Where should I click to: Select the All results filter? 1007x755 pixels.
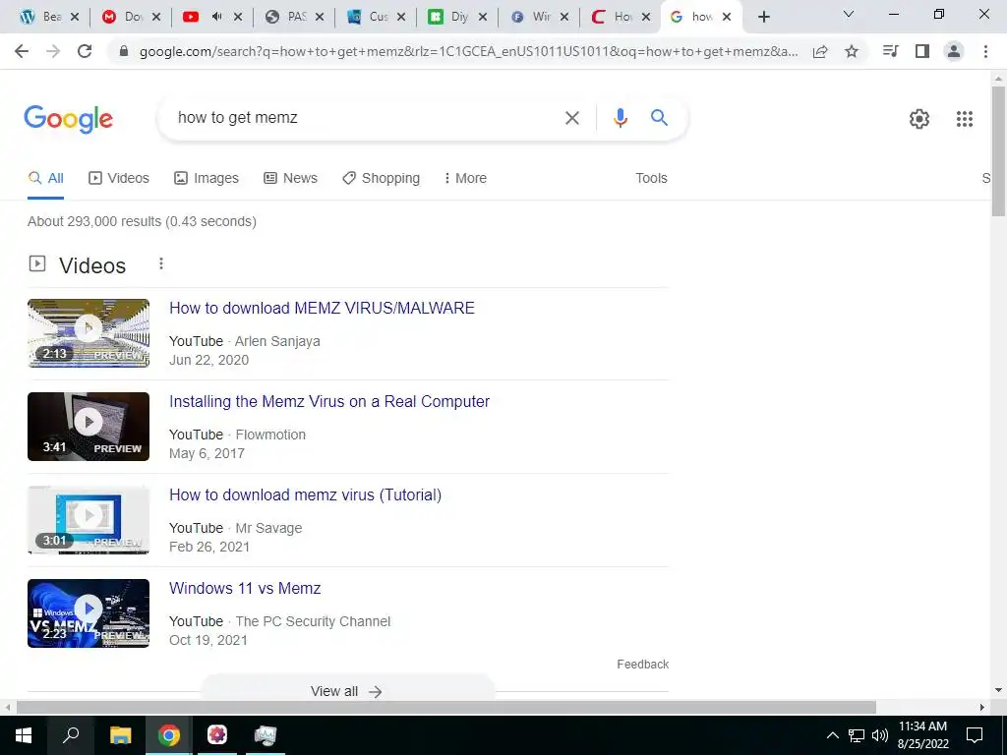click(x=45, y=179)
